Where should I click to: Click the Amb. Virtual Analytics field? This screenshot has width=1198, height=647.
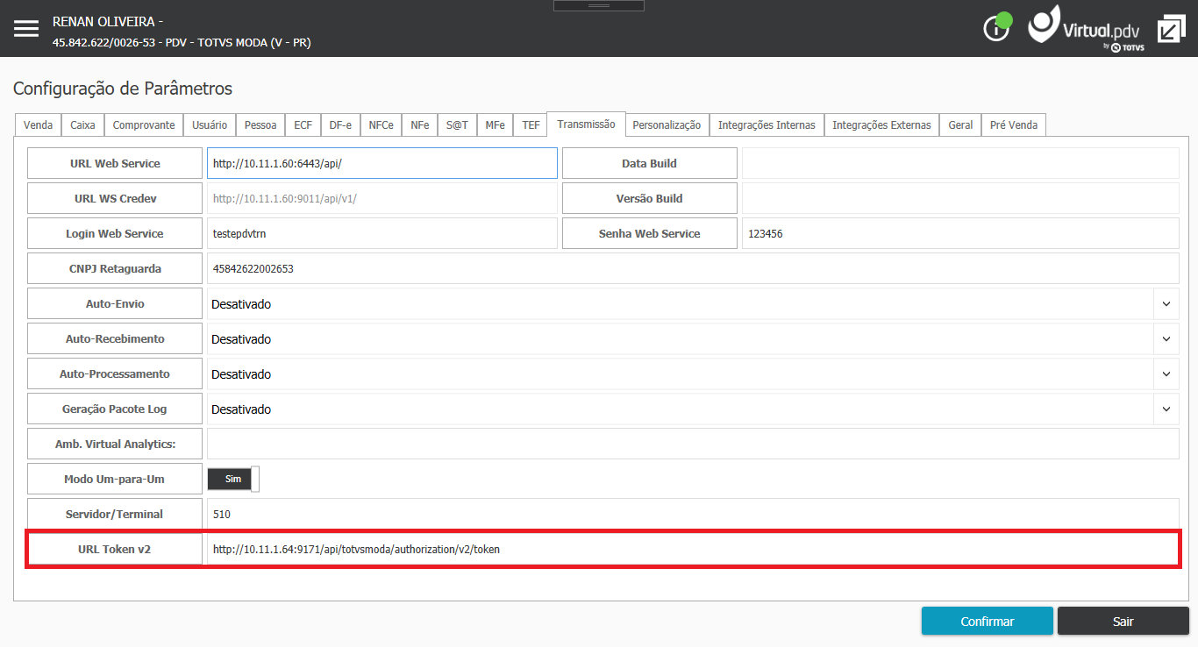point(693,444)
